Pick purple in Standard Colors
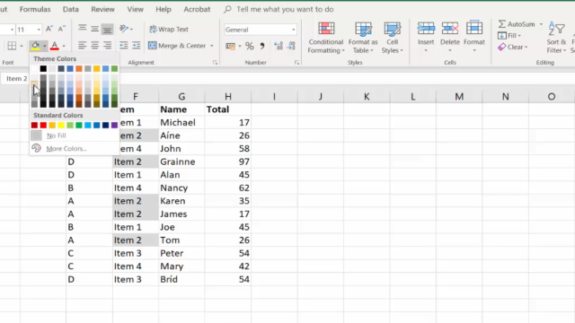The height and width of the screenshot is (323, 575). [x=114, y=126]
